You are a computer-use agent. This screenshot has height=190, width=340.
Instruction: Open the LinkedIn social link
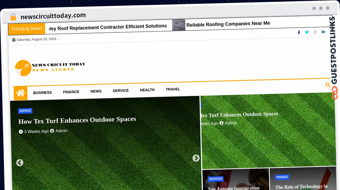point(323,31)
